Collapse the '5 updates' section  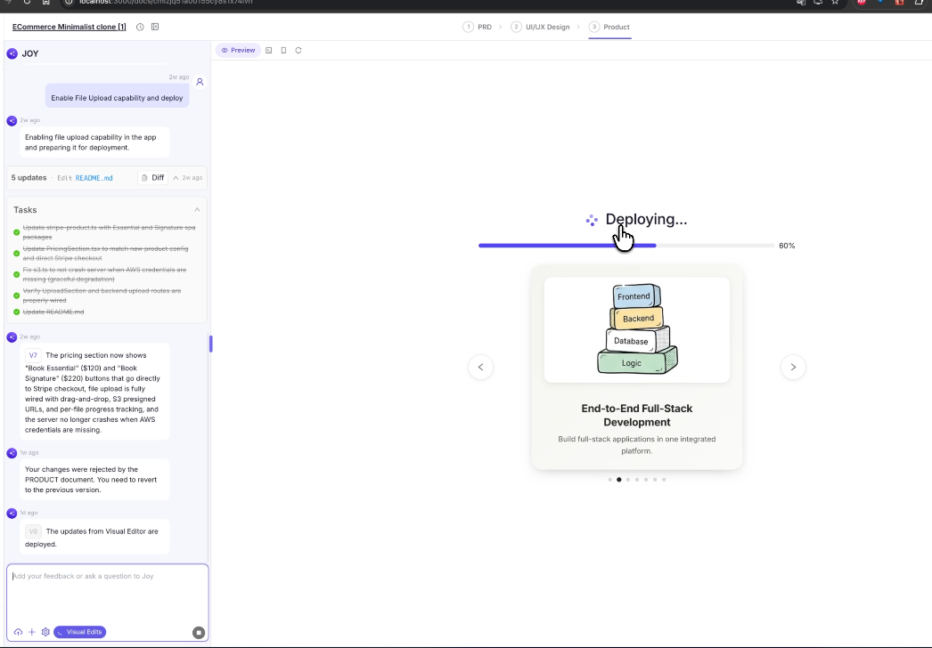[x=176, y=177]
